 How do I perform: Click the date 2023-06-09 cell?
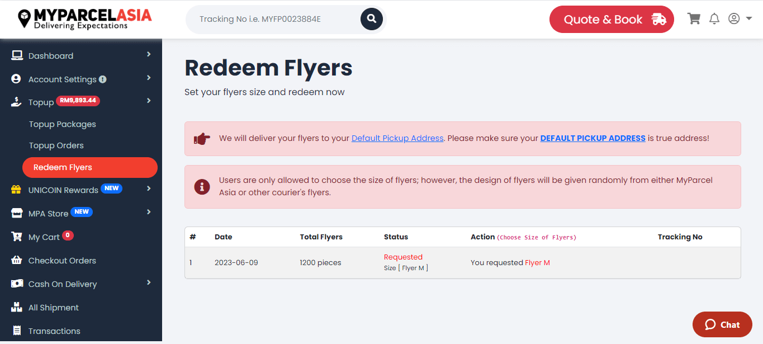[x=236, y=262]
